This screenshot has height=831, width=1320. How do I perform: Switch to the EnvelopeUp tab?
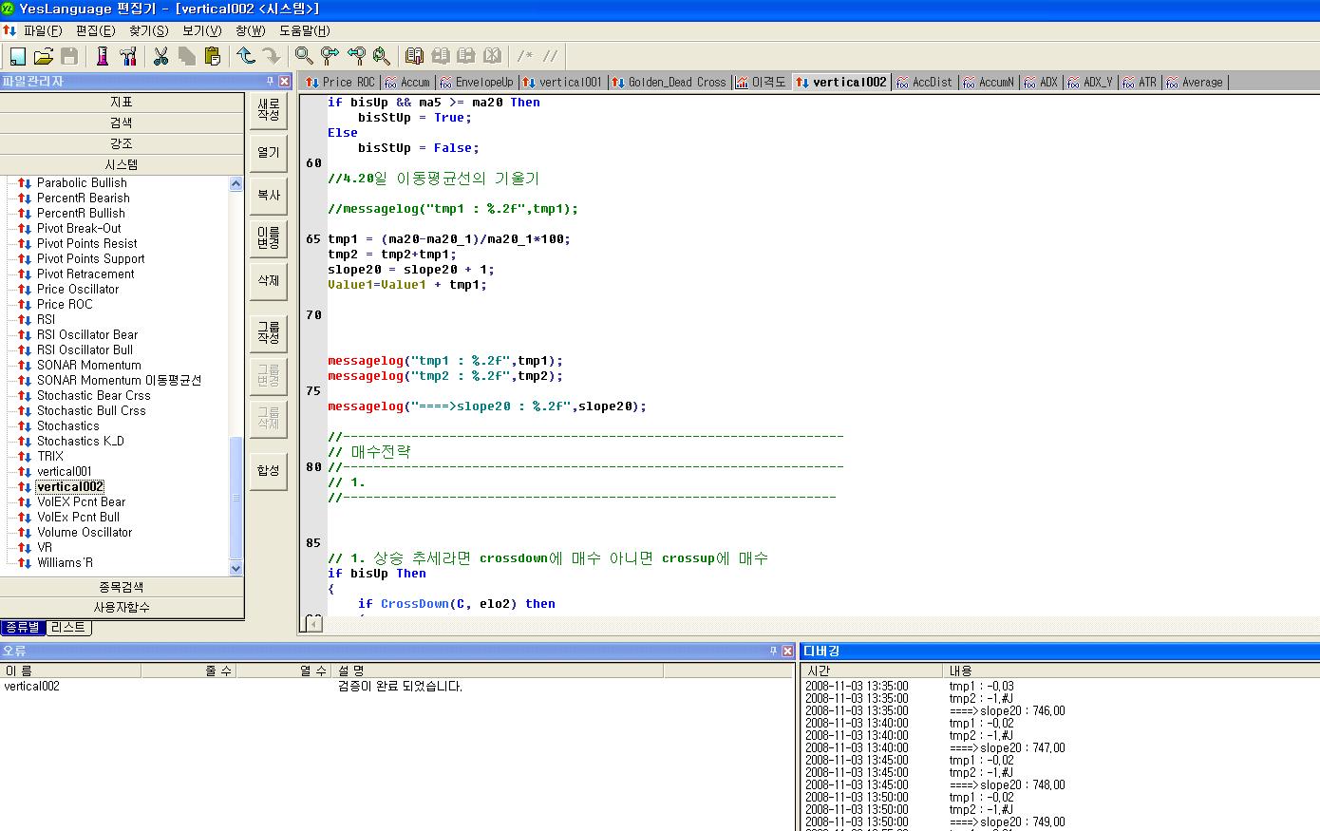[x=476, y=82]
